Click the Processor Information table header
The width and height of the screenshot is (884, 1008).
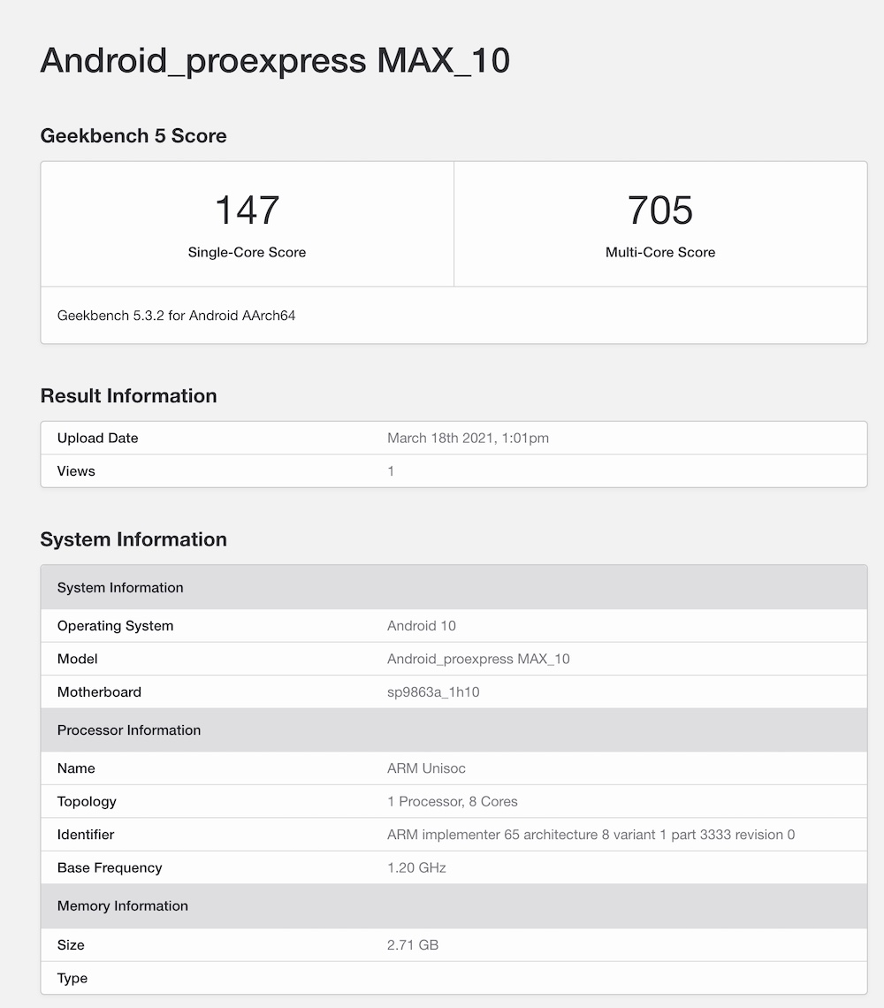[453, 730]
